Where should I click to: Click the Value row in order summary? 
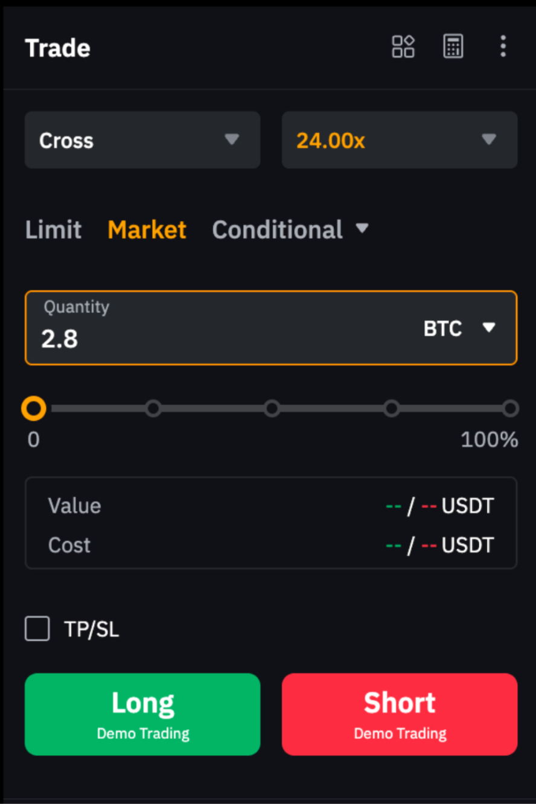pyautogui.click(x=270, y=506)
